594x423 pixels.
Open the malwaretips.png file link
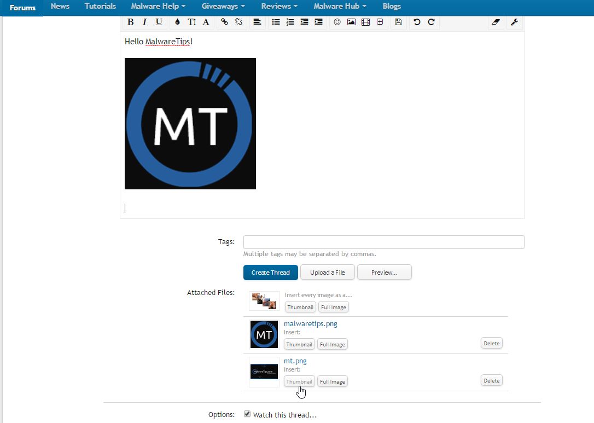[310, 324]
